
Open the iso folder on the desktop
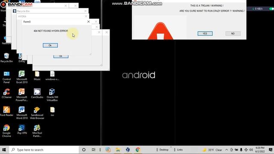click(x=52, y=111)
